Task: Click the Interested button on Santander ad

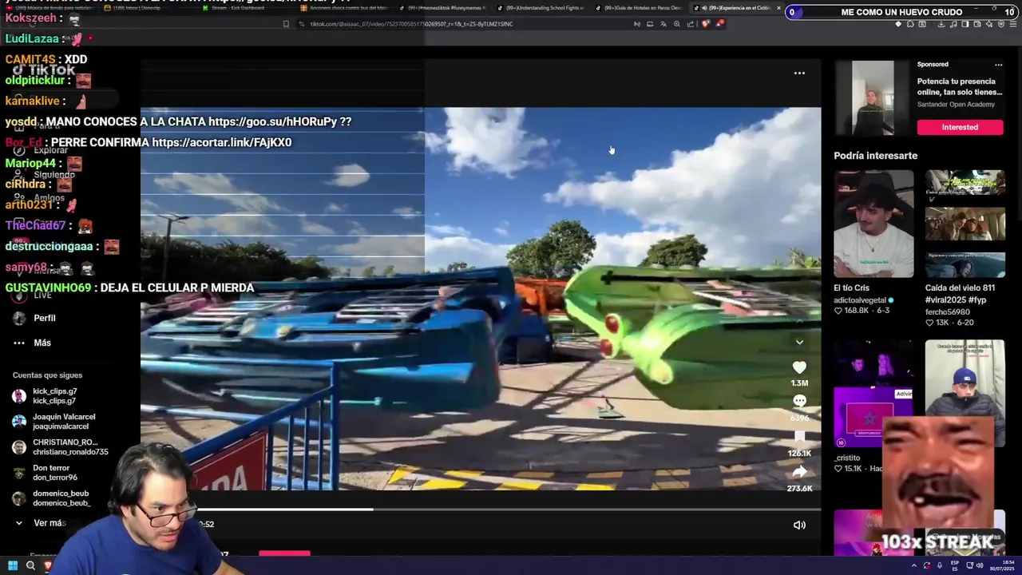Action: tap(960, 127)
